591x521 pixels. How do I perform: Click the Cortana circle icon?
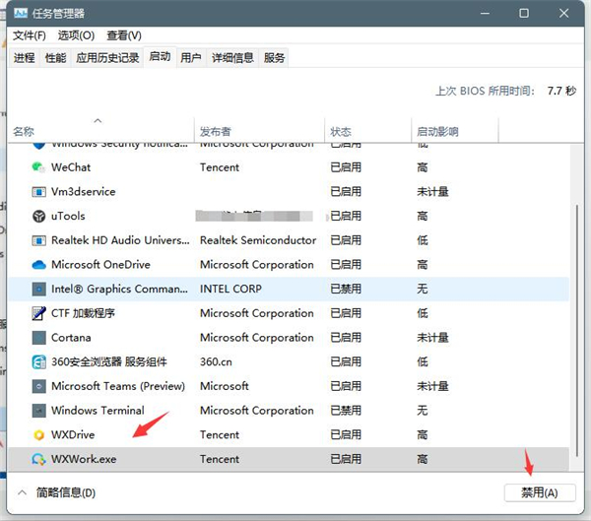tap(39, 338)
